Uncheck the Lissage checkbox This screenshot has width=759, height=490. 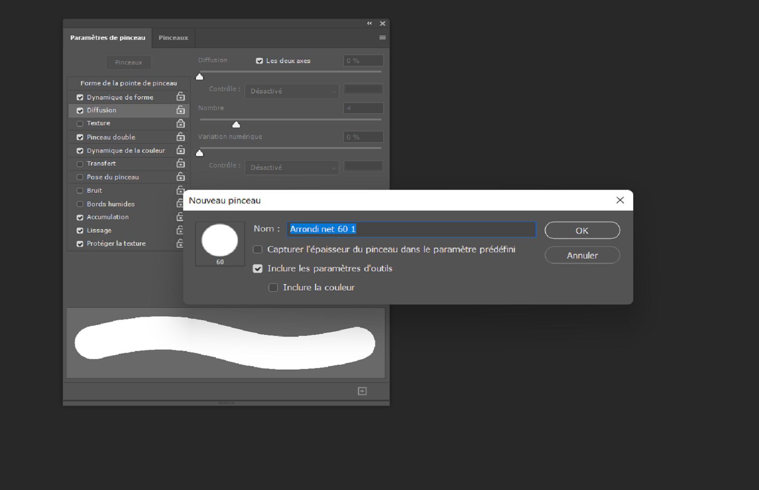80,231
